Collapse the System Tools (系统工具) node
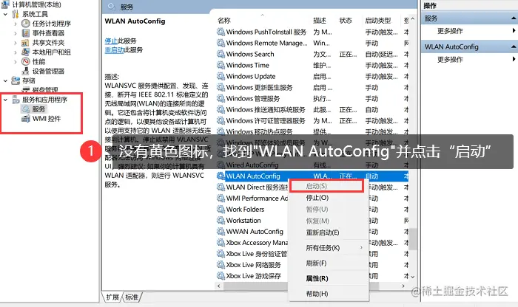The image size is (518, 307). [x=5, y=14]
